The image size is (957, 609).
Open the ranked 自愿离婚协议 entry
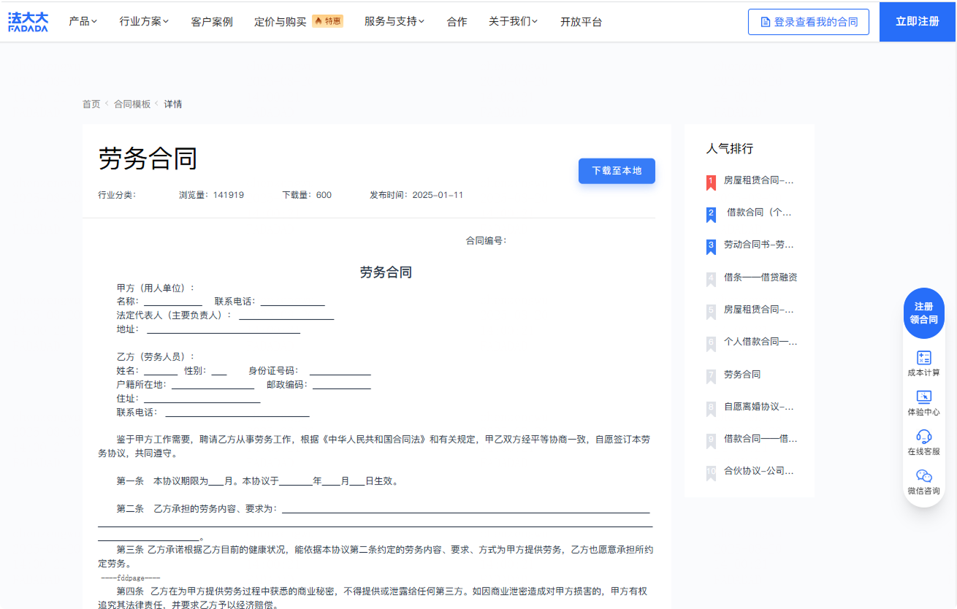758,407
